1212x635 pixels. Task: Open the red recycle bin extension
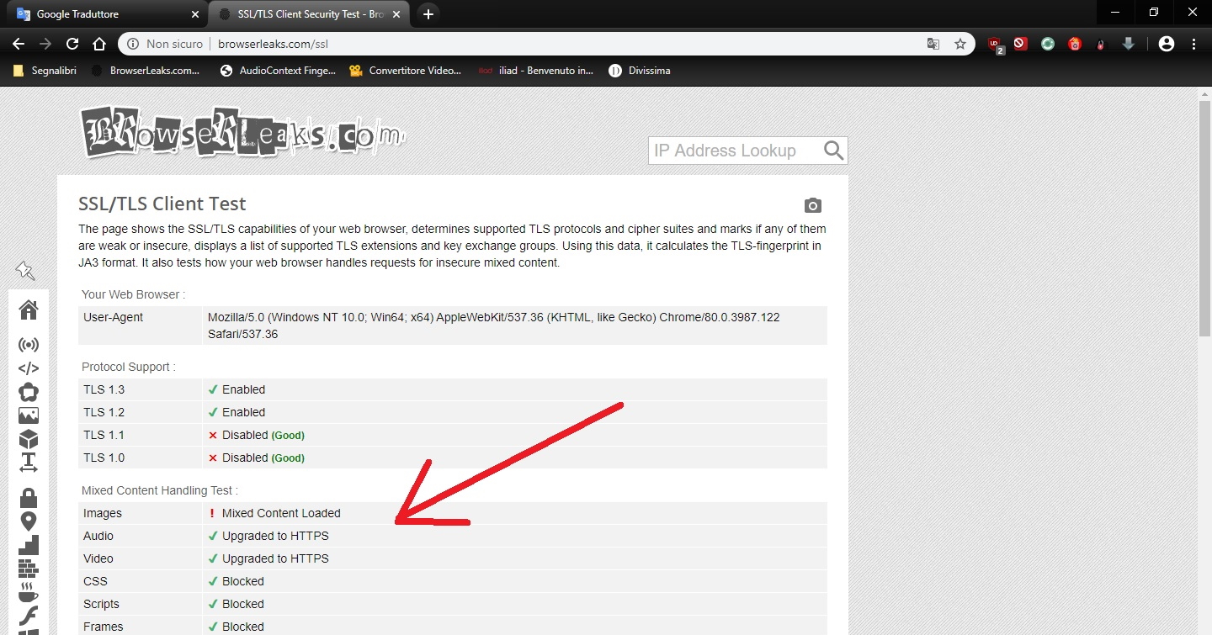[1075, 44]
